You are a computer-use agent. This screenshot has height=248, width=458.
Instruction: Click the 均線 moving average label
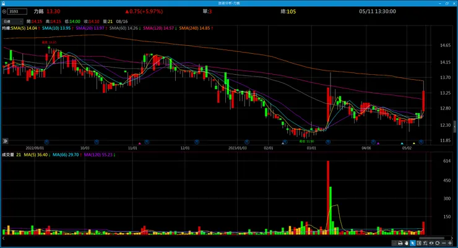[x=6, y=28]
